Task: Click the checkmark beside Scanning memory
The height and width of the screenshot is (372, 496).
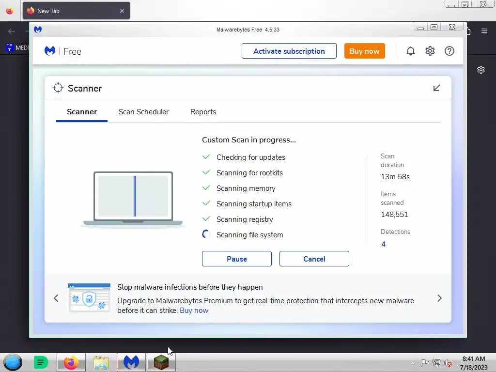Action: (206, 188)
